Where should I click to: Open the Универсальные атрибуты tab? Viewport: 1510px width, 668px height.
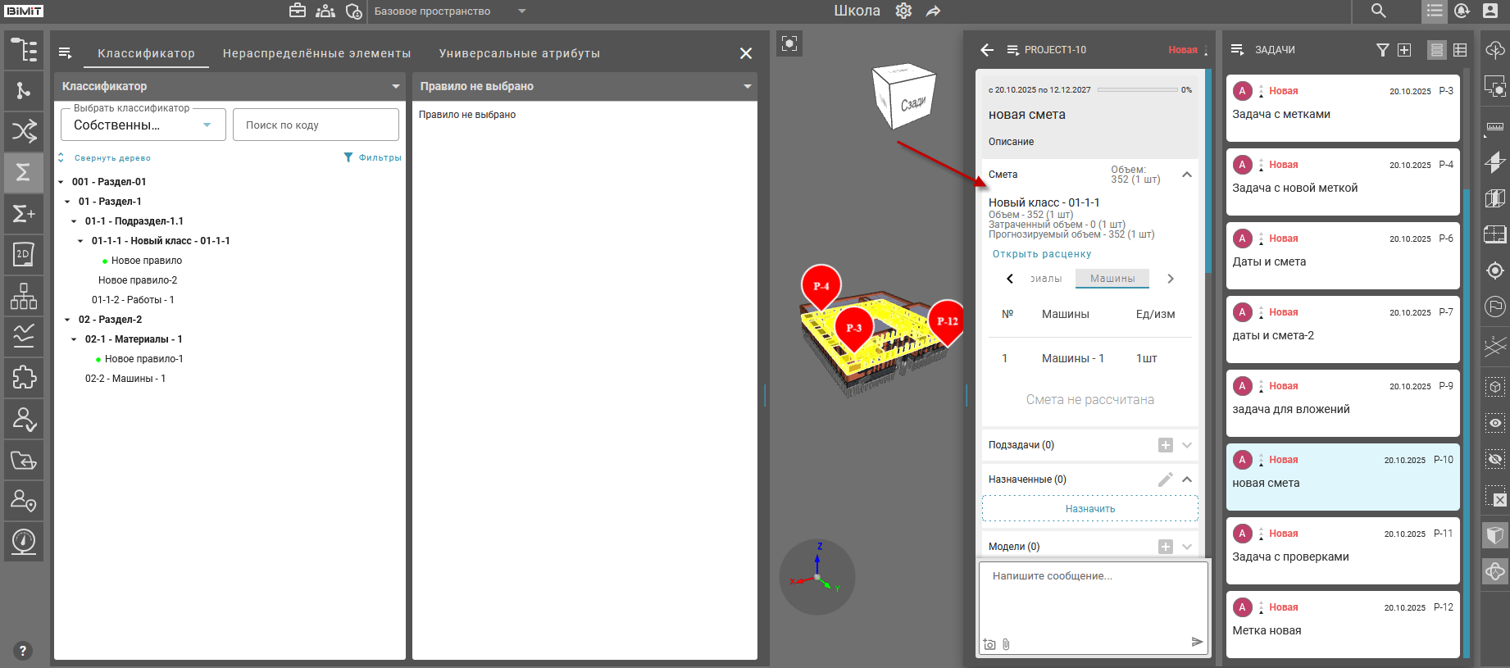pyautogui.click(x=519, y=53)
